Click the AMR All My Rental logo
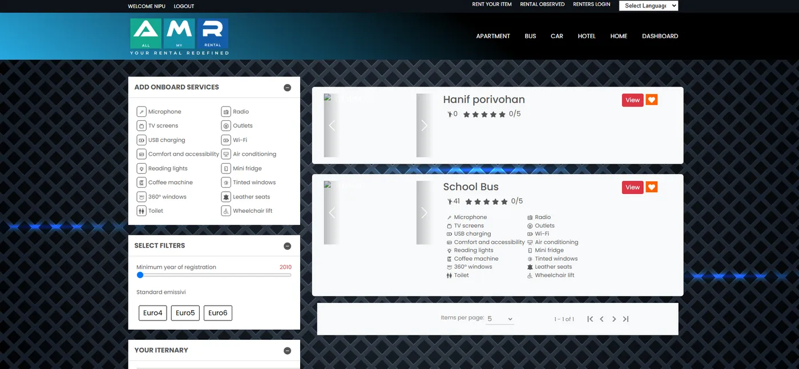 [x=179, y=37]
